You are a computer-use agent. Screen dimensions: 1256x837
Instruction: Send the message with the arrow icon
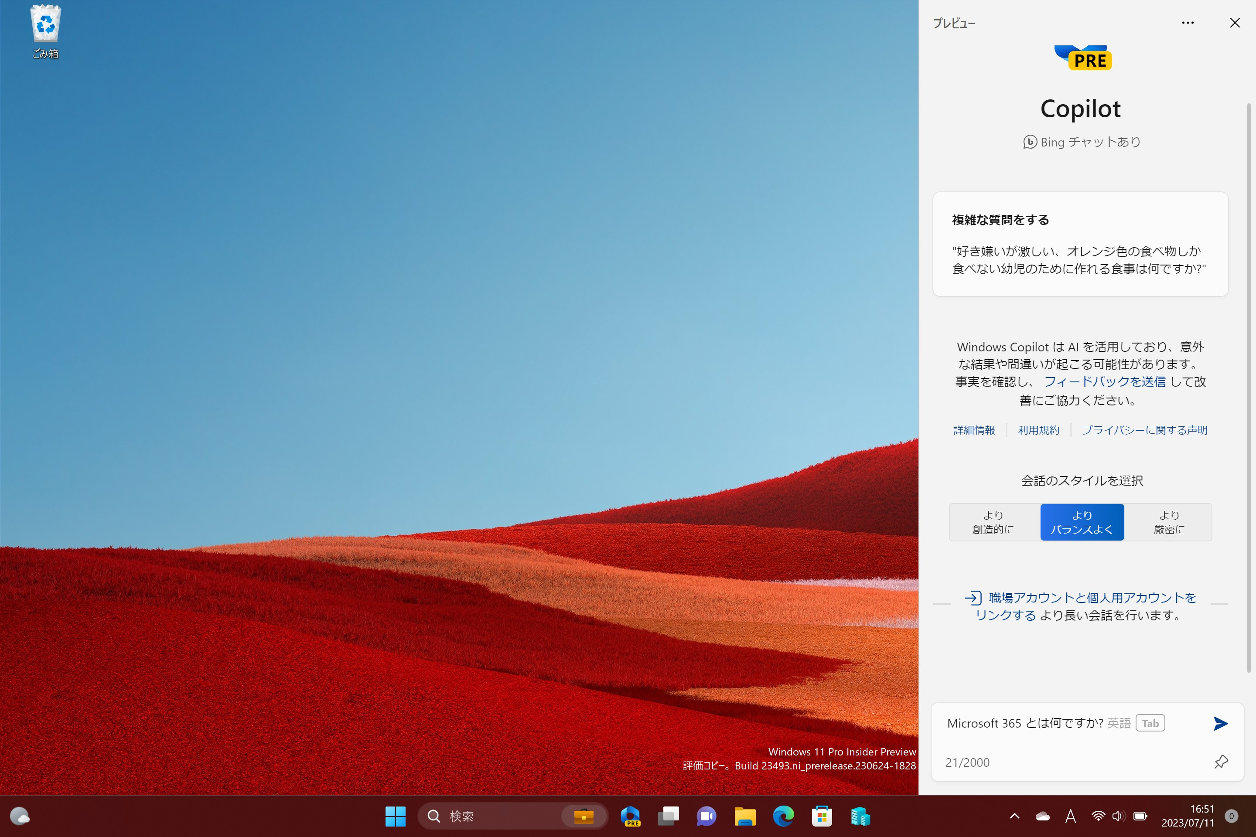coord(1221,723)
